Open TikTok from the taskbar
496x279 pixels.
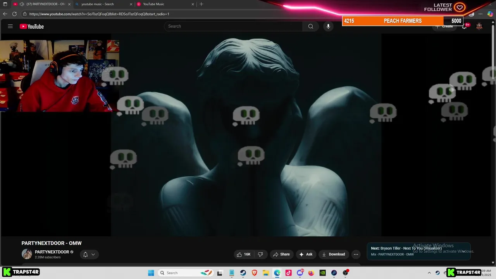pyautogui.click(x=288, y=273)
